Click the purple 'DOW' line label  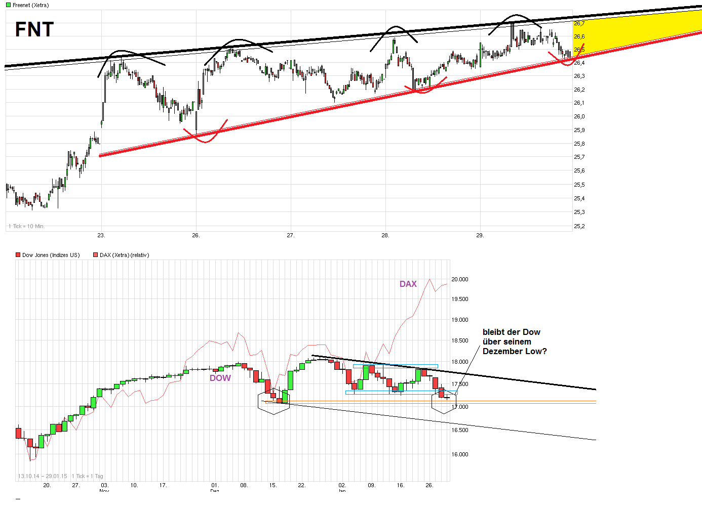tap(220, 378)
